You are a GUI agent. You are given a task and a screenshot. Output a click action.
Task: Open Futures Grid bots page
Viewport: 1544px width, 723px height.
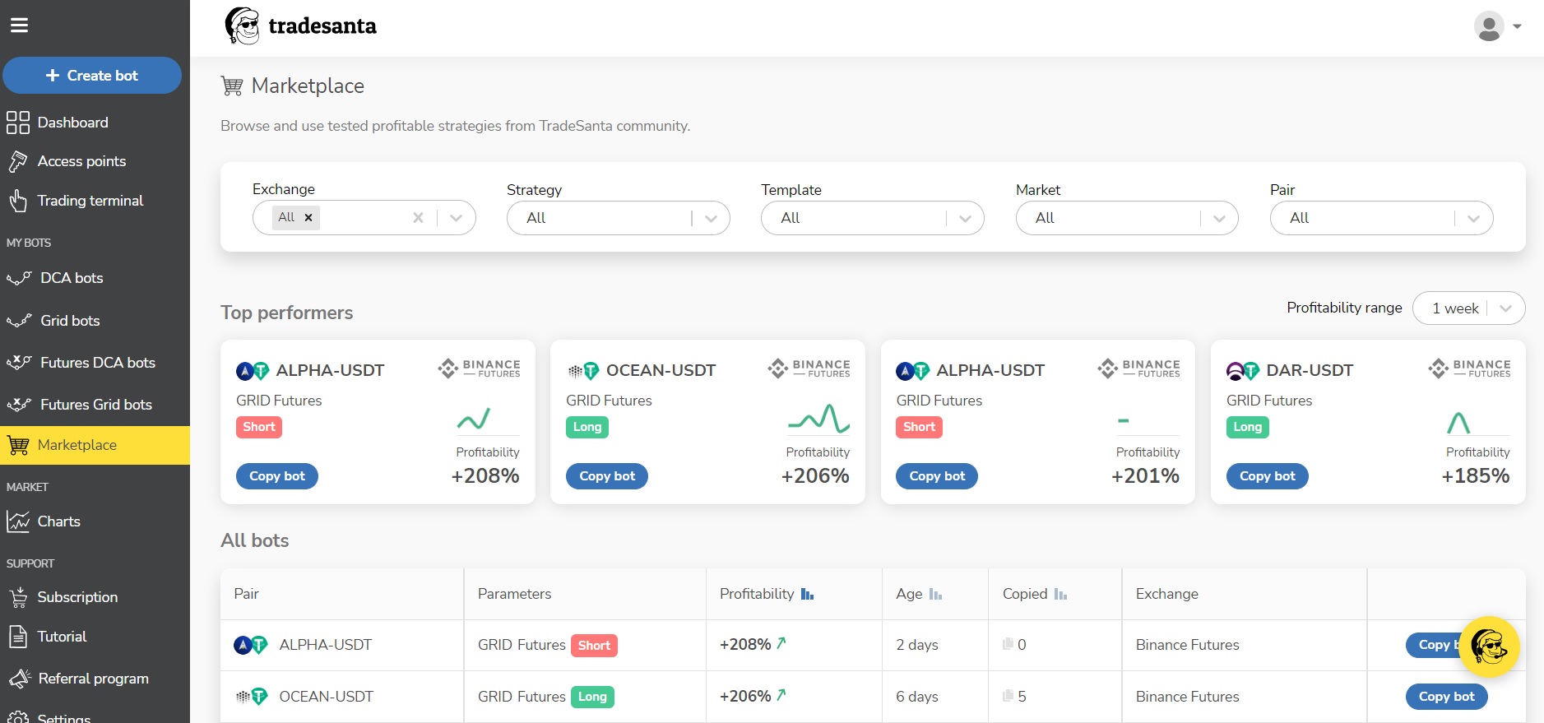(x=95, y=405)
